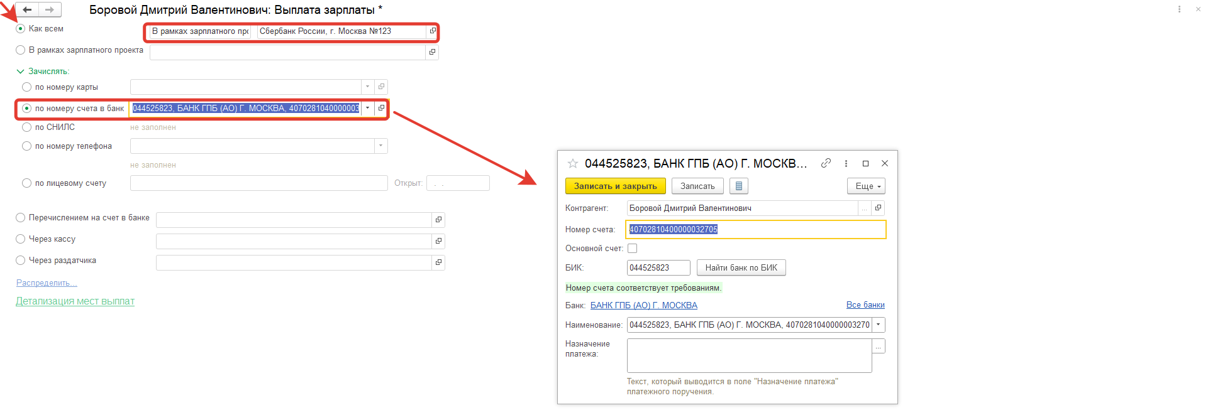This screenshot has height=420, width=1215.
Task: Select 'В рамках зарплатного проекта' radio option
Action: 21,50
